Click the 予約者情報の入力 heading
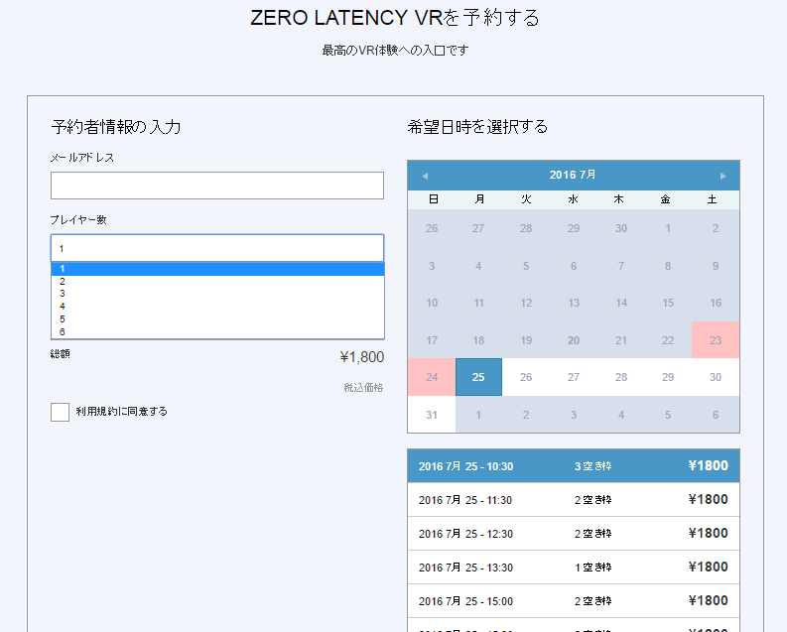787x632 pixels. point(116,127)
